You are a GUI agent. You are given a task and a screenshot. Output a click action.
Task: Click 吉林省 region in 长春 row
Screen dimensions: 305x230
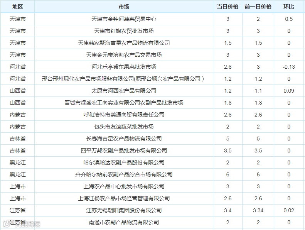(x=17, y=139)
